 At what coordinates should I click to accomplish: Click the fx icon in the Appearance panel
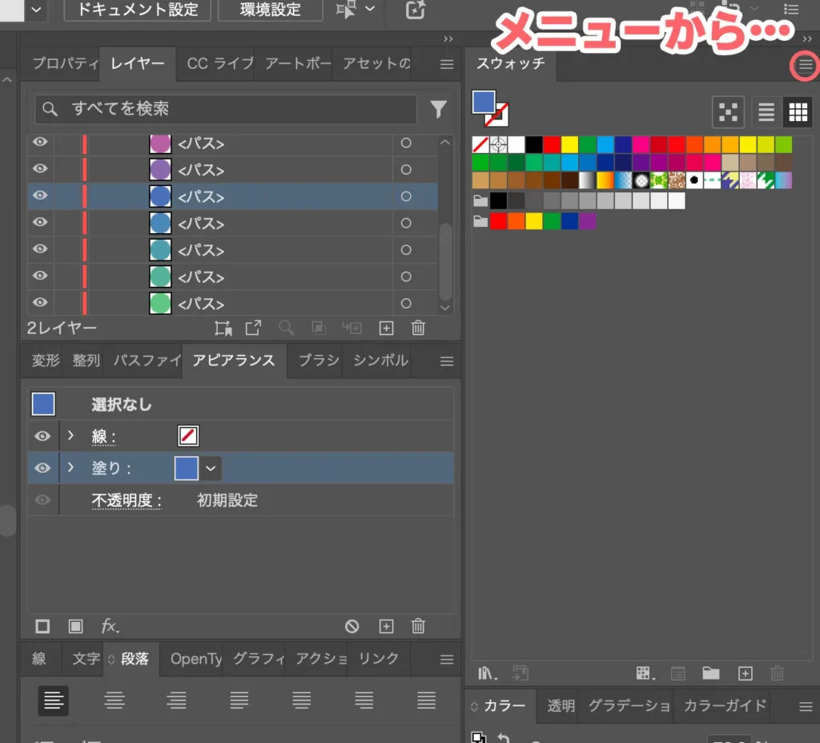[109, 626]
